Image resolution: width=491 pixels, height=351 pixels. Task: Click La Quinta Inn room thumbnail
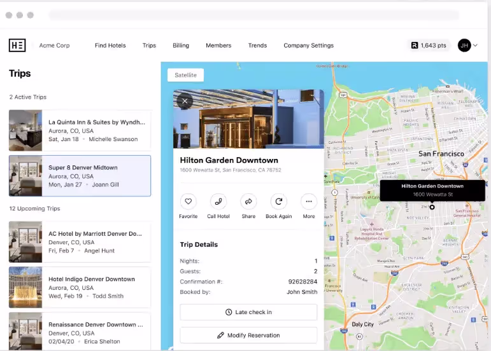pyautogui.click(x=25, y=130)
